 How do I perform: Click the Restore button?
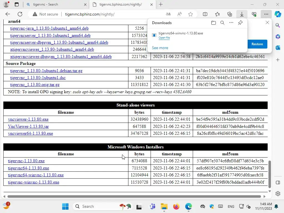[257, 44]
